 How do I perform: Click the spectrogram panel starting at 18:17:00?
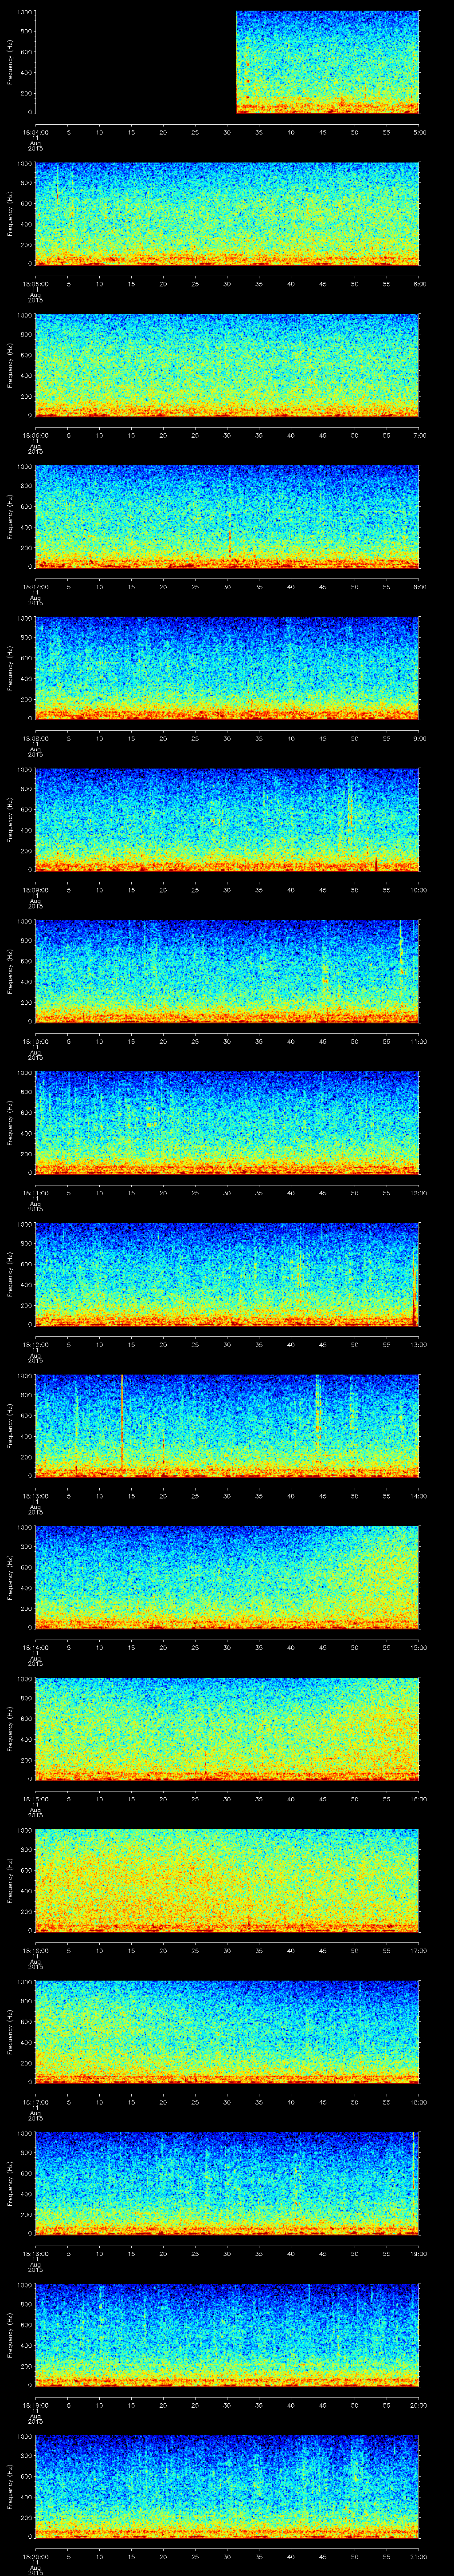pyautogui.click(x=227, y=2032)
